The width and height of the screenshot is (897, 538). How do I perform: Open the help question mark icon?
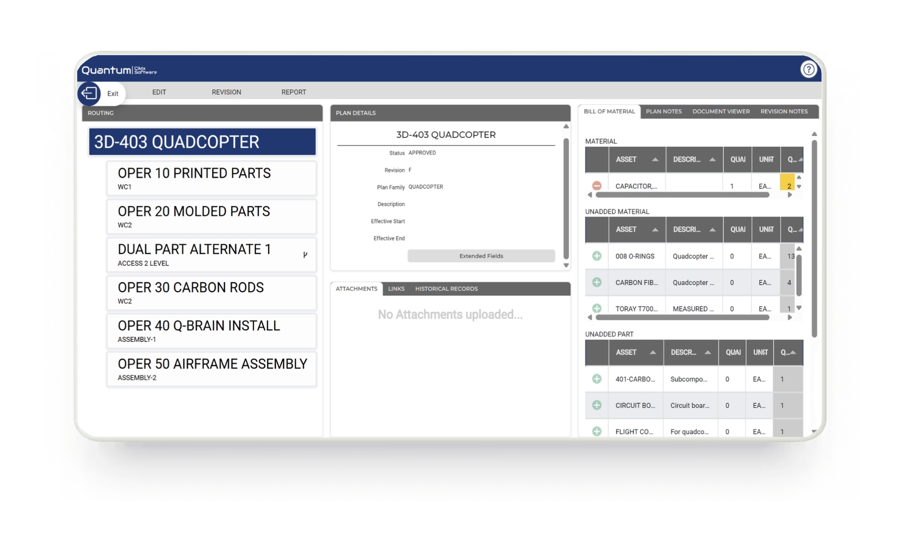pyautogui.click(x=808, y=69)
